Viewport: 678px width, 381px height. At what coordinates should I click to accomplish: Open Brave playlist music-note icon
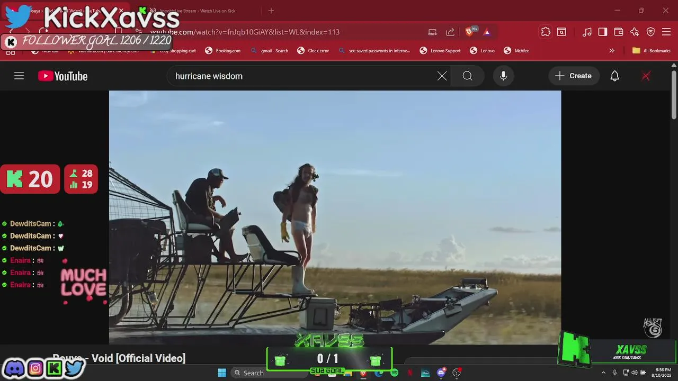(x=587, y=32)
